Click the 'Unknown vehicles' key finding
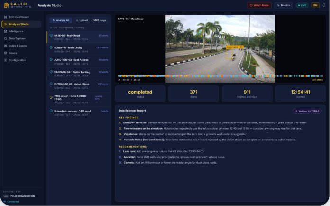Image resolution: width=330 pixels, height=206 pixels. (x=213, y=122)
